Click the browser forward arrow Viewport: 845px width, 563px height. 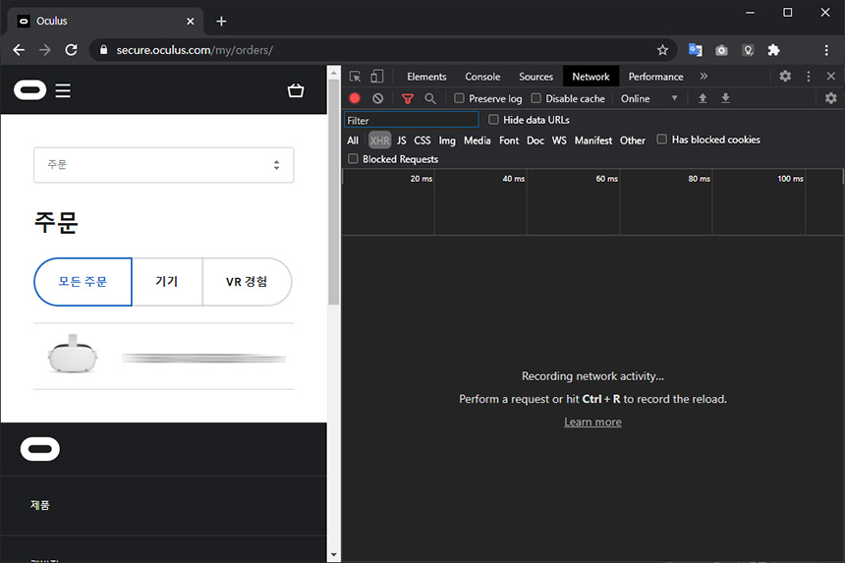pos(45,50)
